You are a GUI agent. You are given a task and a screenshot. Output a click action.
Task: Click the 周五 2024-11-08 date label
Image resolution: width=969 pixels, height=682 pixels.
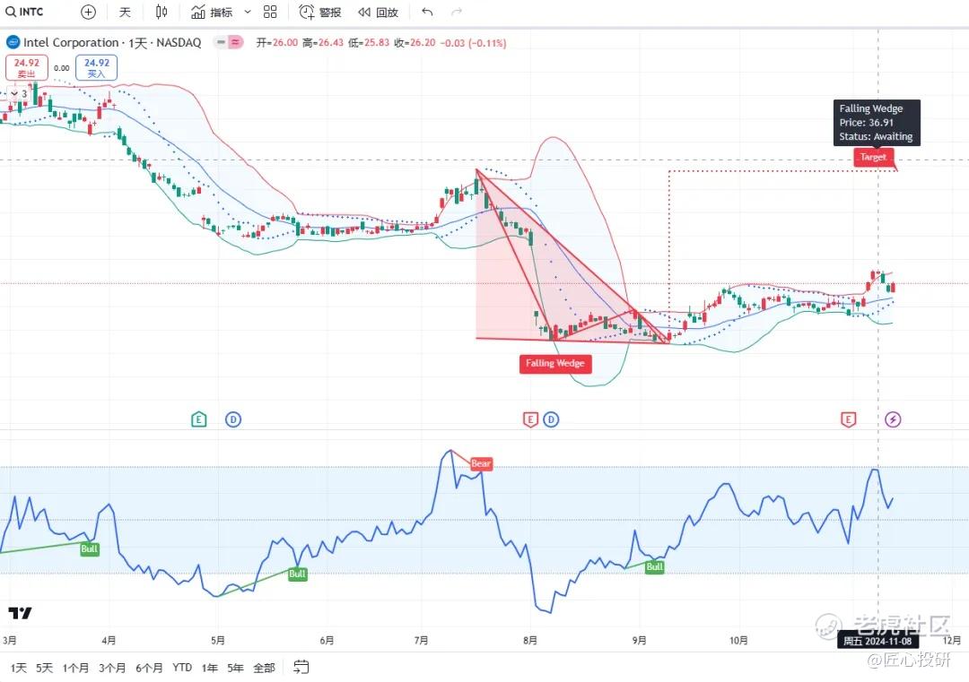(877, 641)
